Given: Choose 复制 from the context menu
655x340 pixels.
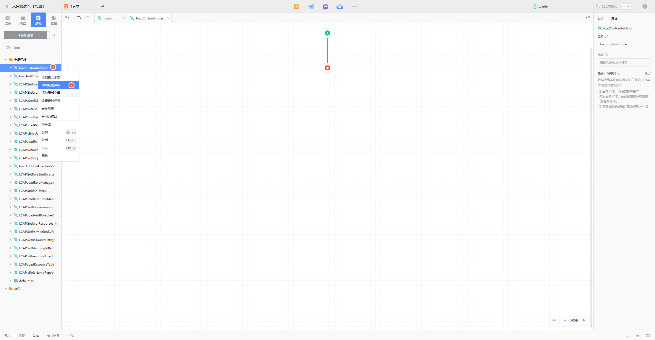Looking at the screenshot, I should 58,140.
